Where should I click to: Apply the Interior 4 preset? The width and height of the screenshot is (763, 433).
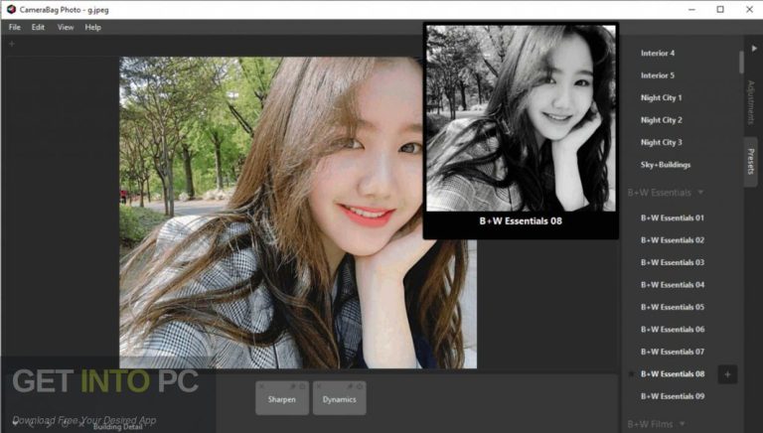click(x=658, y=53)
